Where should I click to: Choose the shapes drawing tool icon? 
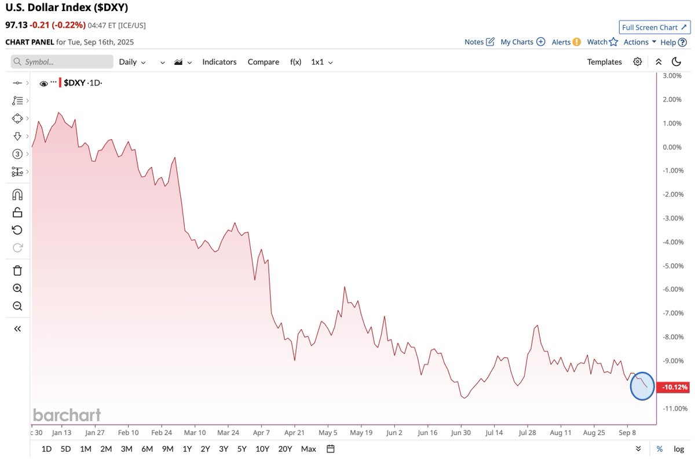17,118
